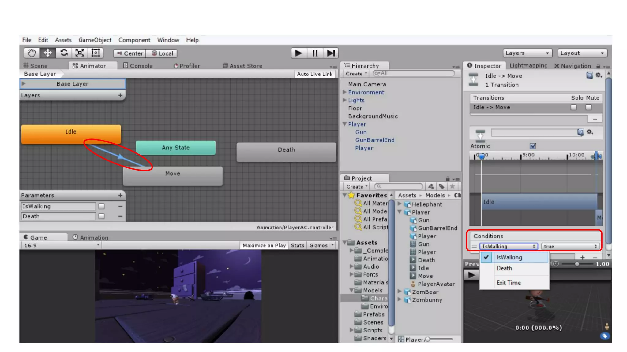This screenshot has width=627, height=352.
Task: Select the Rect transform tool
Action: click(x=96, y=53)
